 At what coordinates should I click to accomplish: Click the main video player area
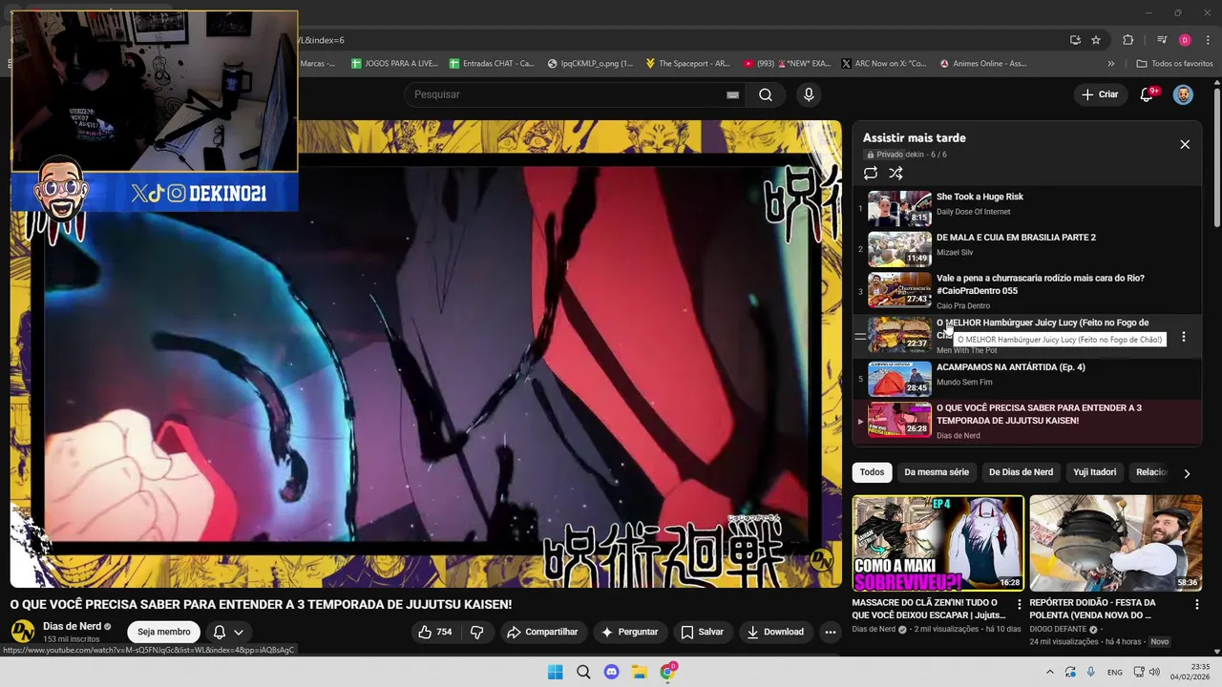(426, 354)
